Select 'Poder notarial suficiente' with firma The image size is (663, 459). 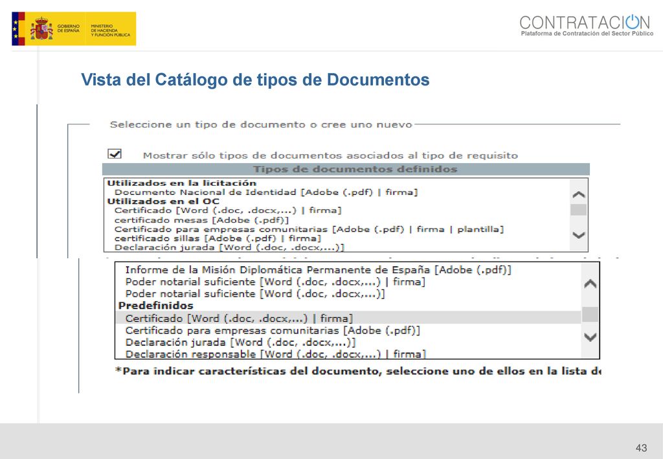[x=275, y=282]
